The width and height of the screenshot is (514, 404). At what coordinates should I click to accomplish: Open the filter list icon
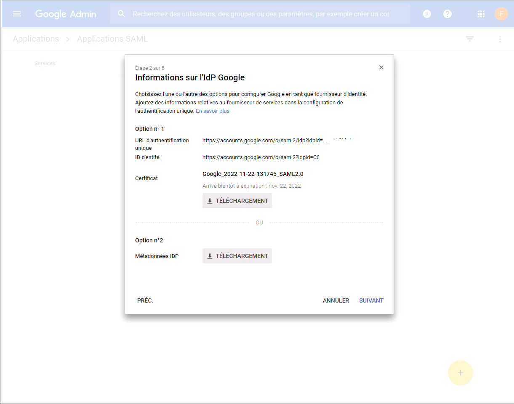coord(470,39)
